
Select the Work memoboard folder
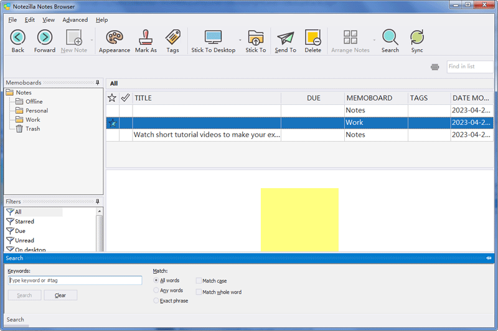33,120
